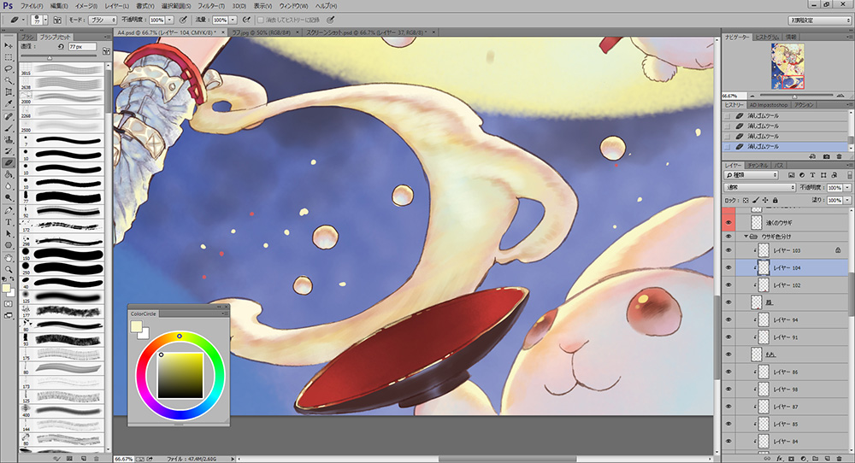Select the Rectangular Marquee tool

[9, 57]
